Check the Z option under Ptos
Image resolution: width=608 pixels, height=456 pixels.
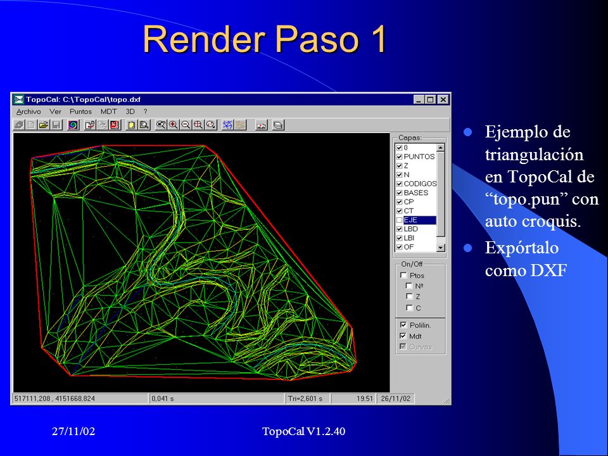coord(409,296)
